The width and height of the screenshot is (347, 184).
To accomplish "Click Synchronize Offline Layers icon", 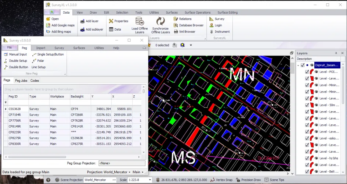I will pyautogui.click(x=160, y=21).
